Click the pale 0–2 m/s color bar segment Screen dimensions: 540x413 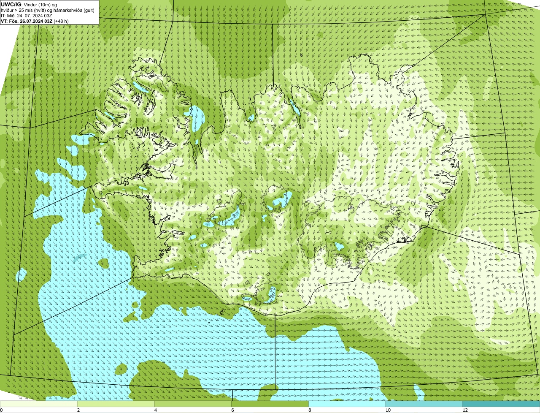point(39,404)
